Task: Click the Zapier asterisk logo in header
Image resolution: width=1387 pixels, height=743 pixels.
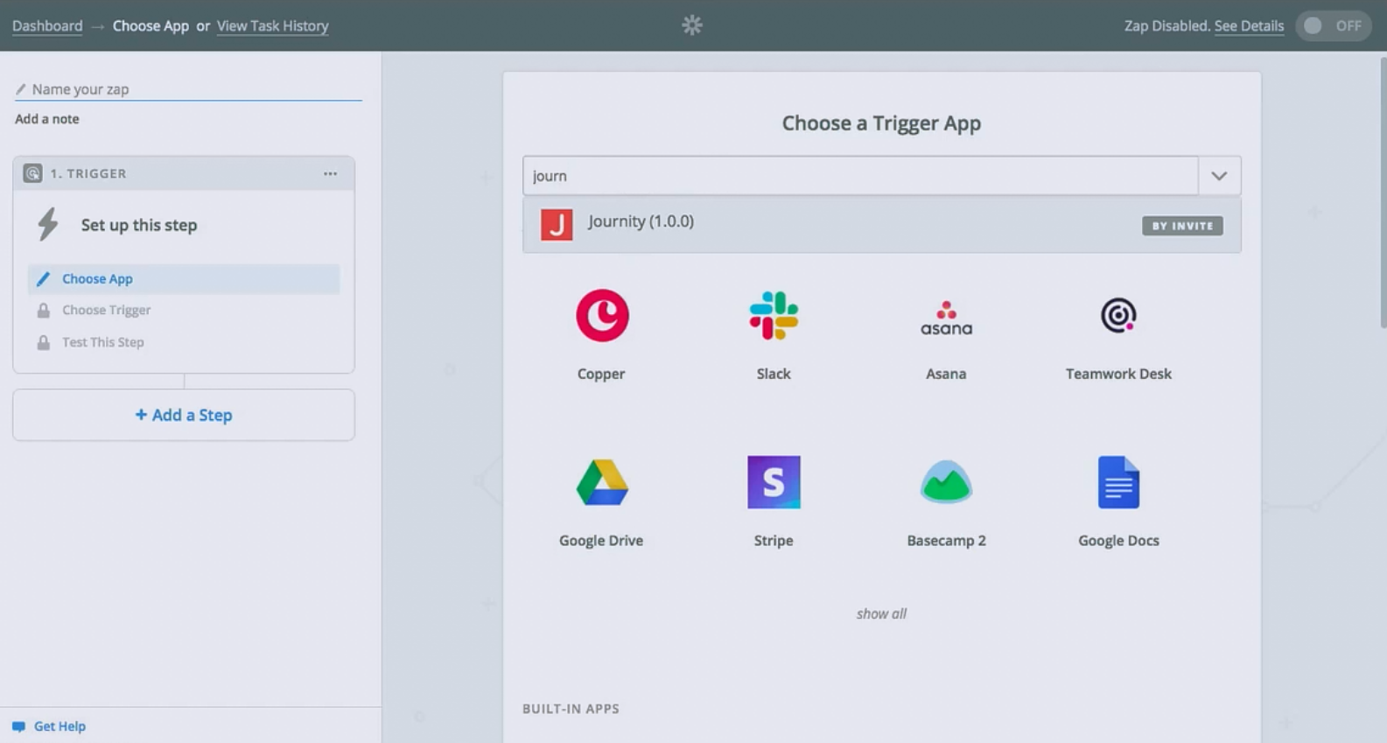Action: tap(692, 25)
